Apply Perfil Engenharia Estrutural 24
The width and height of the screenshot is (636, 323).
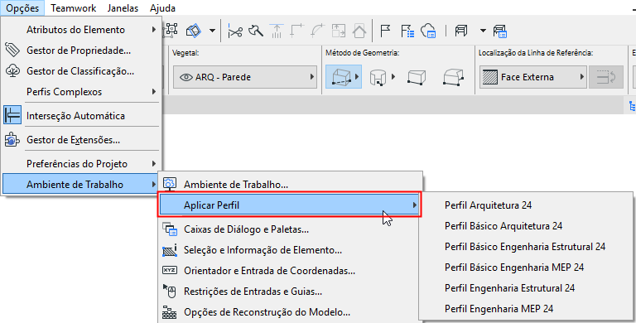(x=527, y=287)
